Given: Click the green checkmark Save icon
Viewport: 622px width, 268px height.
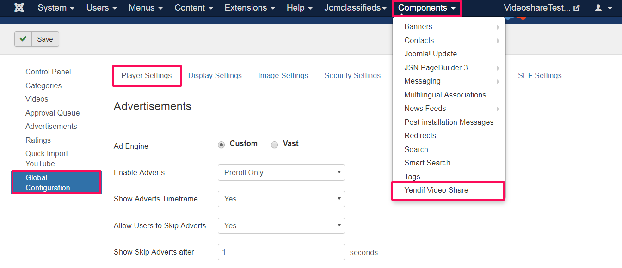Looking at the screenshot, I should [x=23, y=39].
